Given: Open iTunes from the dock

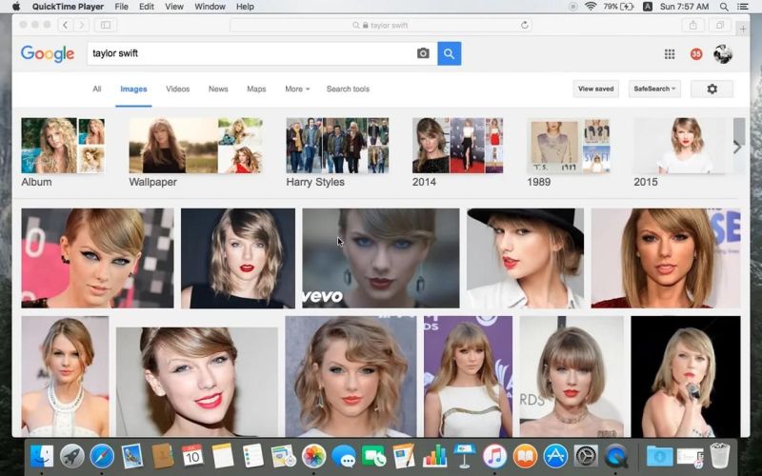Looking at the screenshot, I should (494, 457).
